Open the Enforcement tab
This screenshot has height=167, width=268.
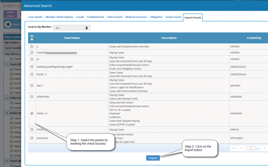point(115,17)
